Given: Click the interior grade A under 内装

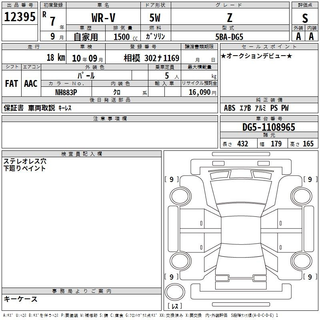Looking at the screenshot, I should [x=311, y=36].
